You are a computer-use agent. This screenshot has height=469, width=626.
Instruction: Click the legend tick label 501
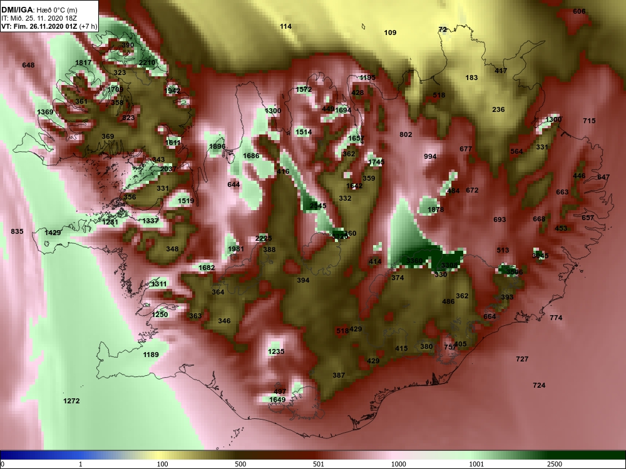pos(318,464)
